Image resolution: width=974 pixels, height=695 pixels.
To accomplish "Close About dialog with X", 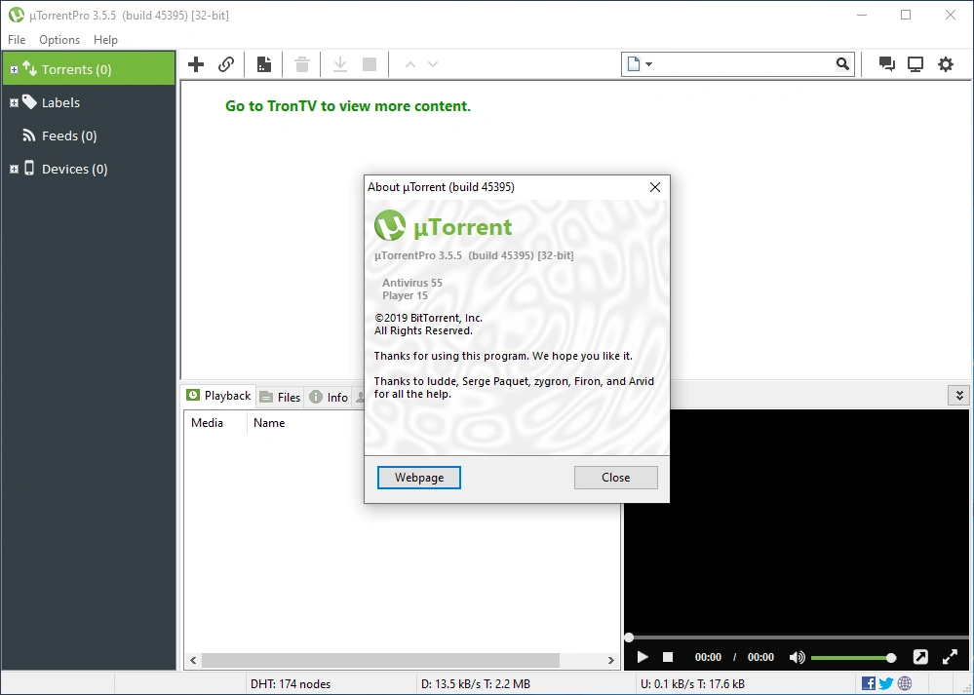I will 655,187.
